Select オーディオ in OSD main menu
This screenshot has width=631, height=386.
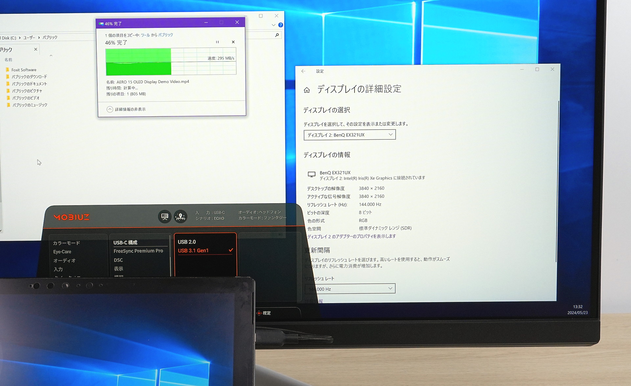(64, 261)
